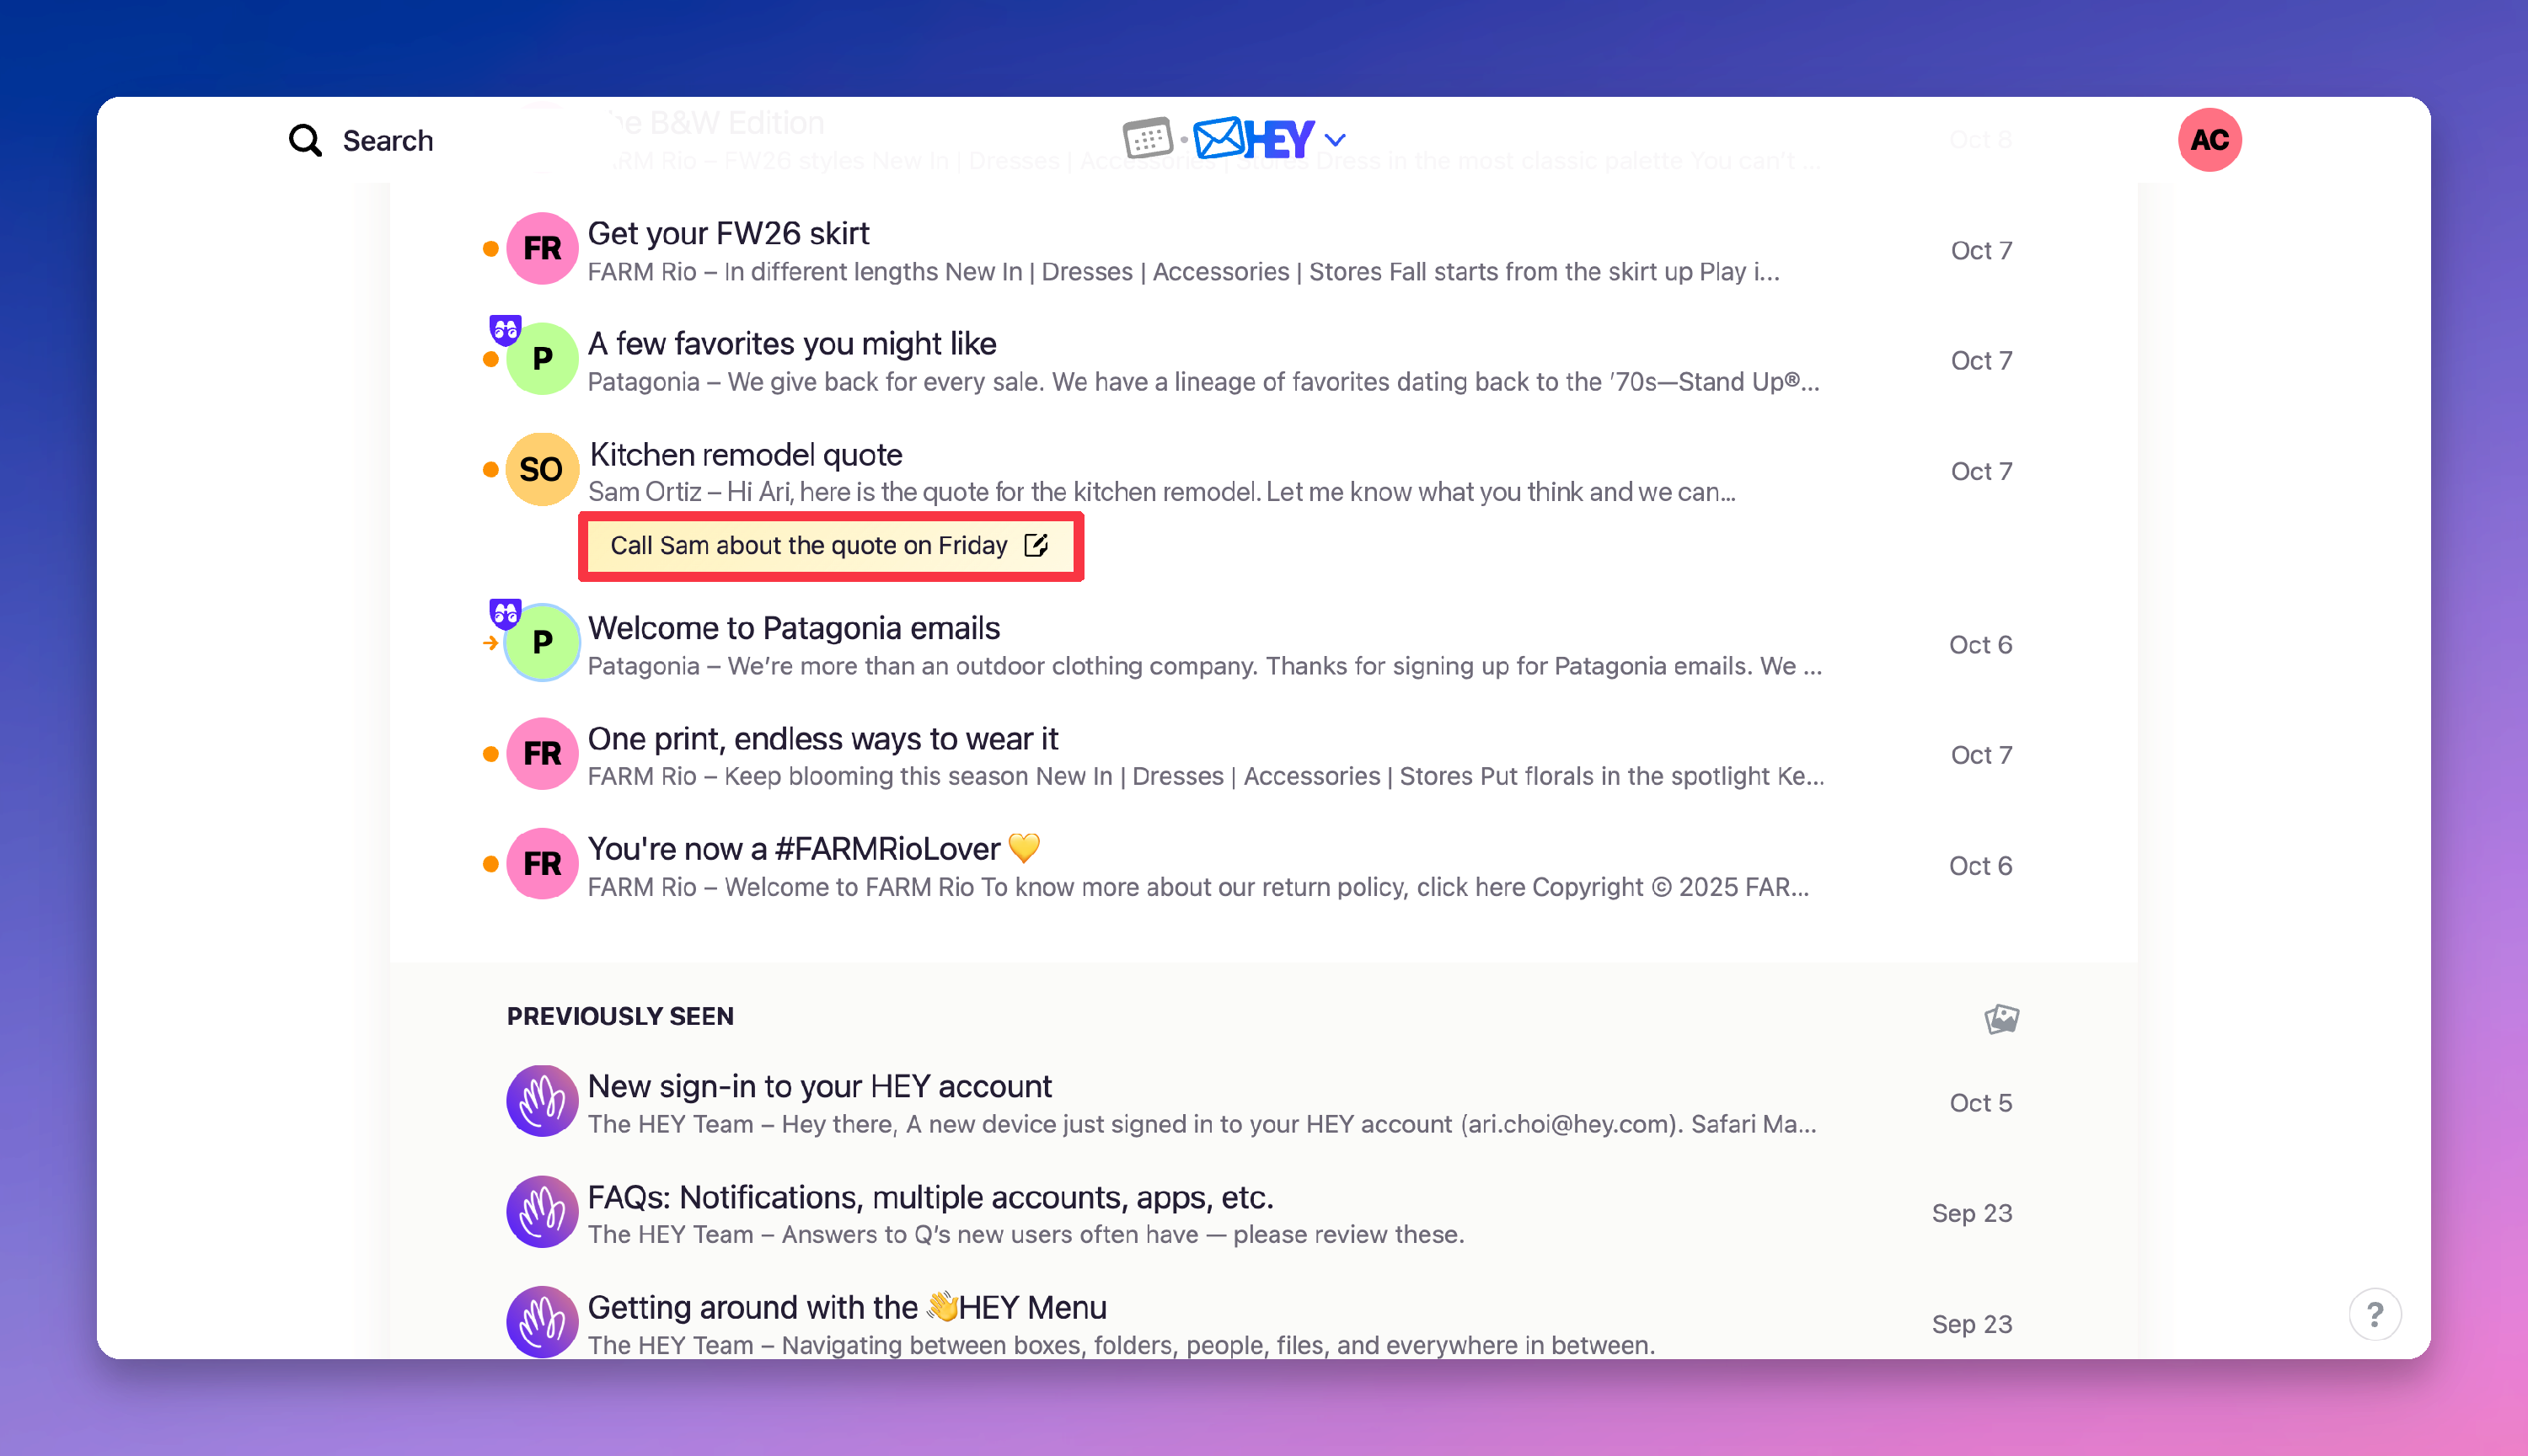Click FR avatar on Get your FW26 skirt
This screenshot has height=1456, width=2528.
coord(542,248)
